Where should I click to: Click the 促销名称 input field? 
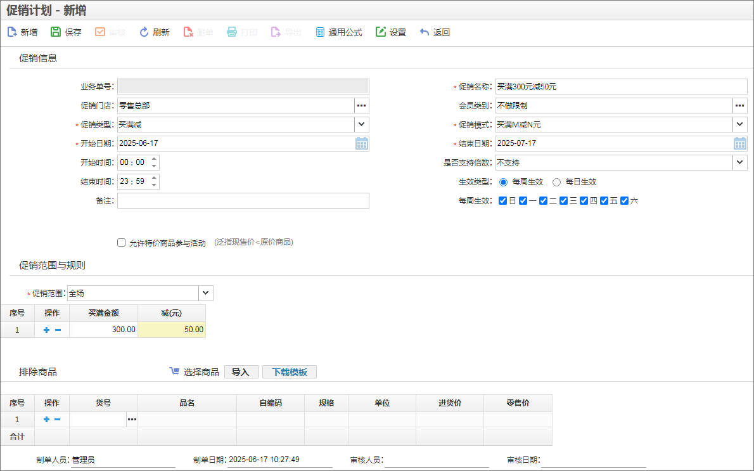pos(622,87)
